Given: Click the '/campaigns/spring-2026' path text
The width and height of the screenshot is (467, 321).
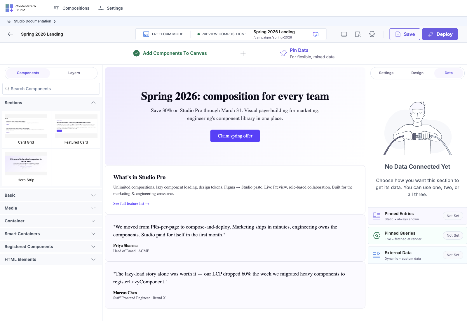Looking at the screenshot, I should point(273,37).
